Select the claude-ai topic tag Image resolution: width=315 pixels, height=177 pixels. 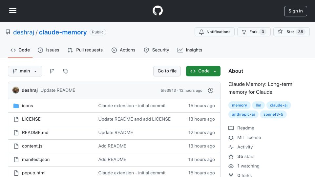pos(279,105)
